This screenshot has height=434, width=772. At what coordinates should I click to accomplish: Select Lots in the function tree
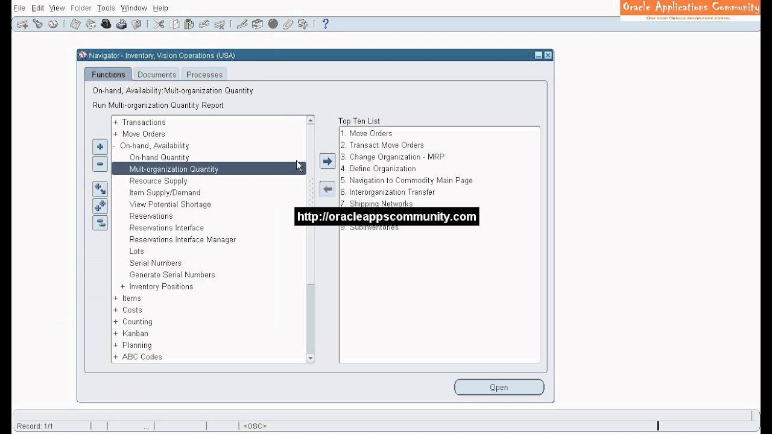click(x=137, y=251)
